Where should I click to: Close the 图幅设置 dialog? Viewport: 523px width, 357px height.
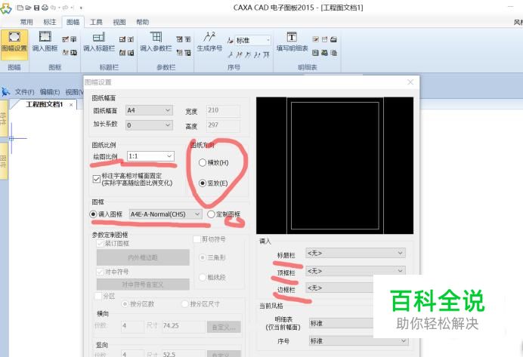[x=410, y=82]
